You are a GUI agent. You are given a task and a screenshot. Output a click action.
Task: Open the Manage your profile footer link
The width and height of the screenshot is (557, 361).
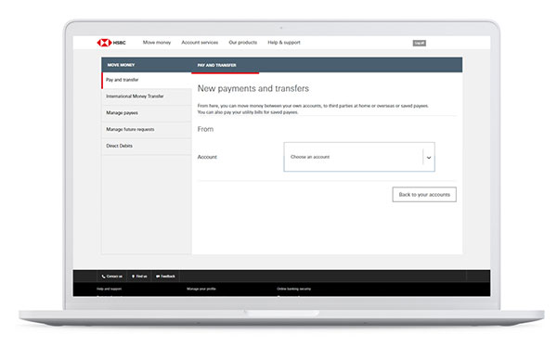(201, 289)
